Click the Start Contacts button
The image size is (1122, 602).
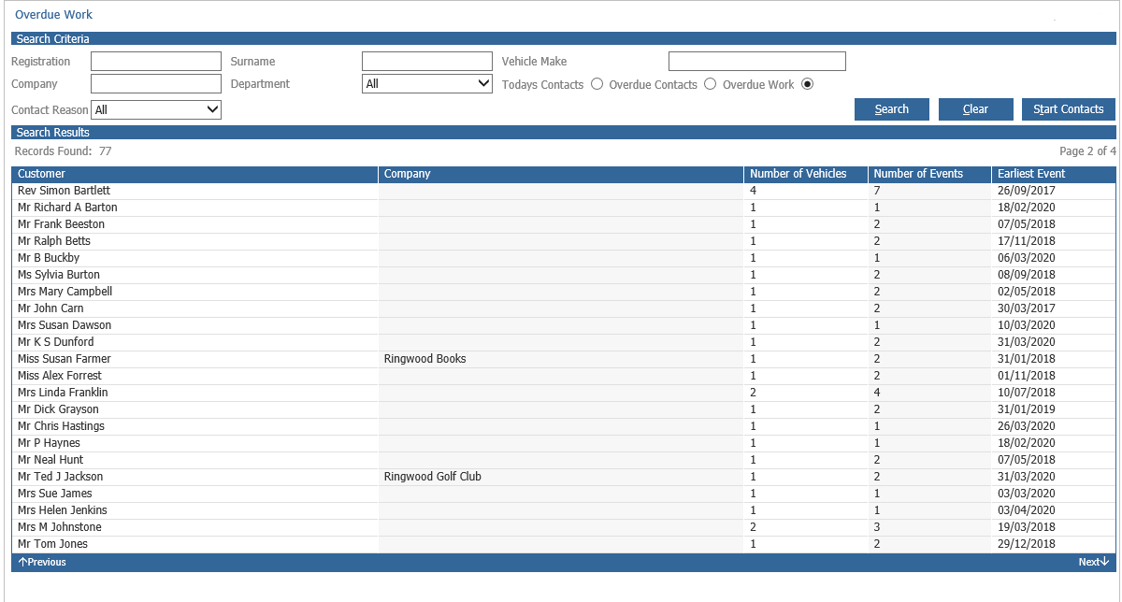pyautogui.click(x=1069, y=109)
